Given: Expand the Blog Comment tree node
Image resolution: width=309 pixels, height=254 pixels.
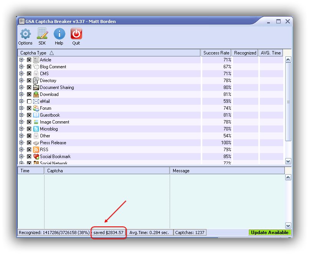Looking at the screenshot, I should (21, 67).
